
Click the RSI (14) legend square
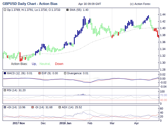pos(5,90)
